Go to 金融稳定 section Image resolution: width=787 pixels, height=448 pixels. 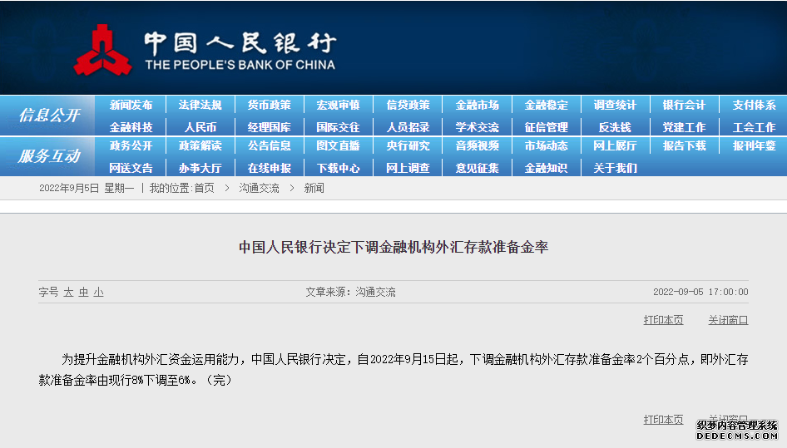tap(546, 105)
